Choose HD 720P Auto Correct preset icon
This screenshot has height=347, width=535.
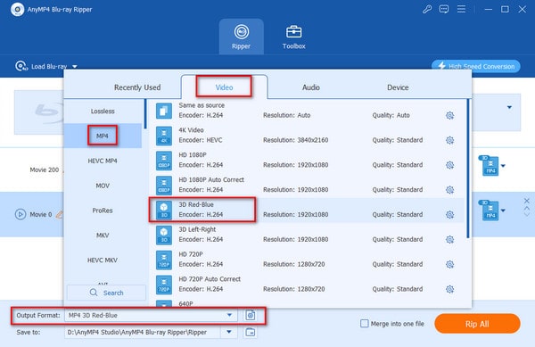tap(164, 285)
